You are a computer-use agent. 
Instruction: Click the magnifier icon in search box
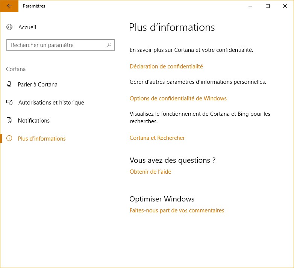[x=109, y=45]
